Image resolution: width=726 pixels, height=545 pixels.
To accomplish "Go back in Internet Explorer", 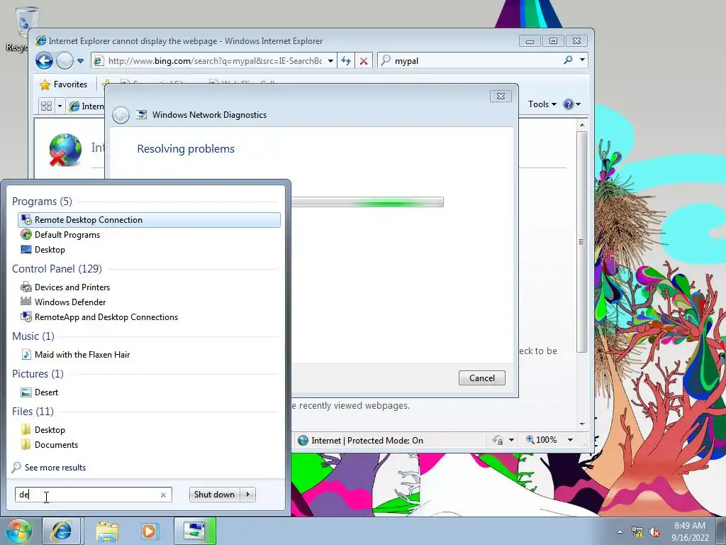I will (x=45, y=61).
